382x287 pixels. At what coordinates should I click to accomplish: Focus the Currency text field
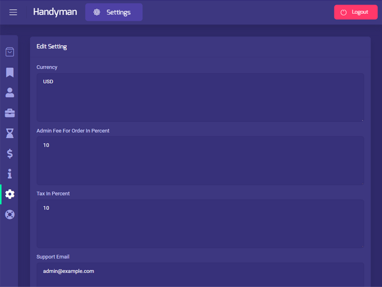[x=200, y=98]
